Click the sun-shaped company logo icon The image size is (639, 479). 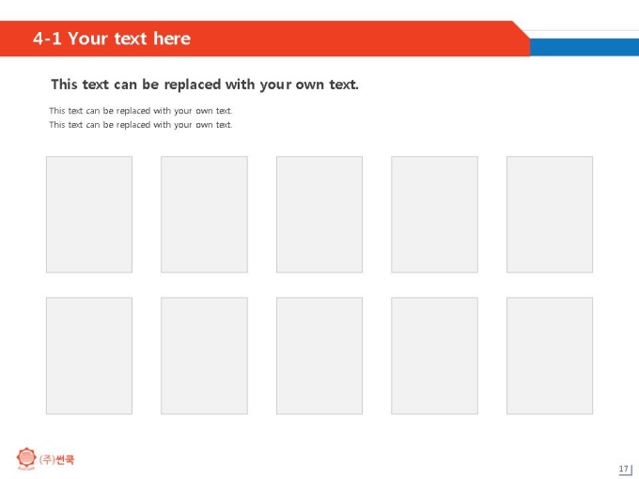[26, 458]
